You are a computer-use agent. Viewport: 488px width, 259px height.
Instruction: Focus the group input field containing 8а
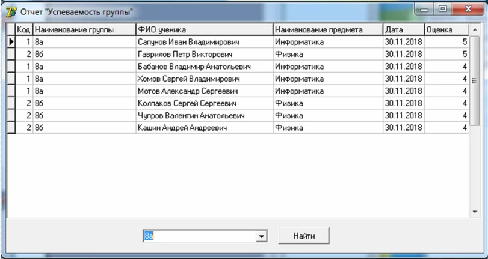click(x=200, y=236)
